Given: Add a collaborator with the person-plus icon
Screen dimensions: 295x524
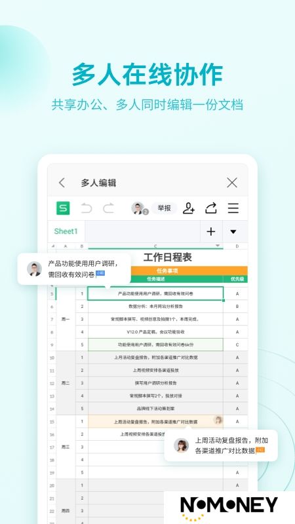Looking at the screenshot, I should click(189, 208).
